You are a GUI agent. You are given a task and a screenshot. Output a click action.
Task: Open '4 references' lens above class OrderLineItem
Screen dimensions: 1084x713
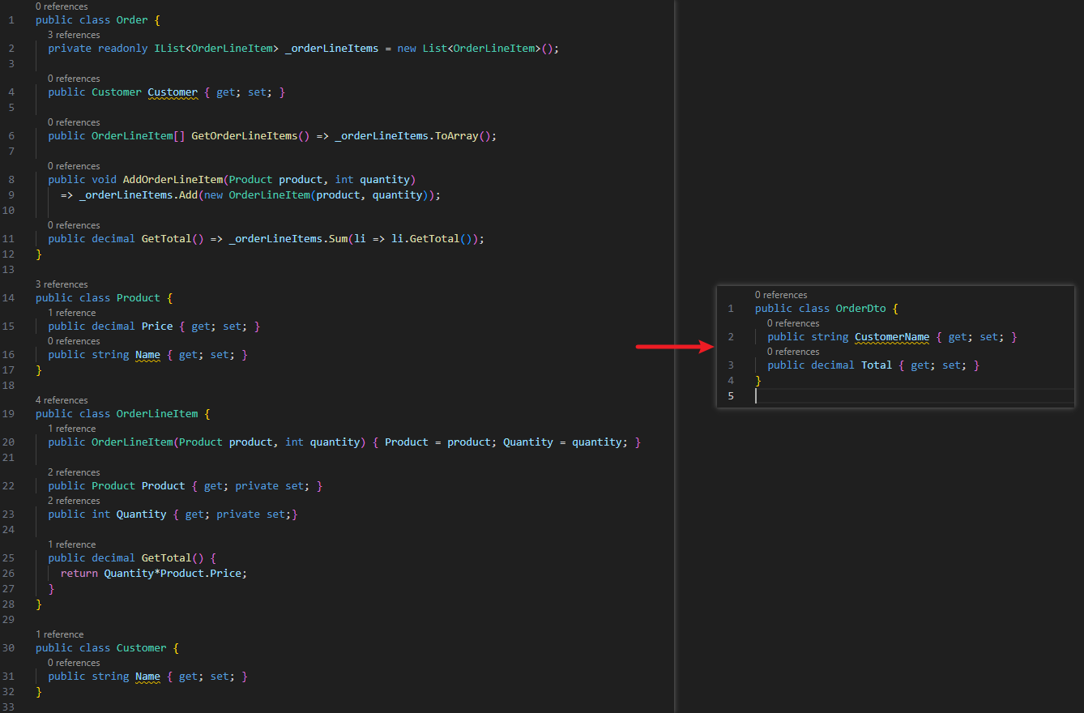click(62, 400)
